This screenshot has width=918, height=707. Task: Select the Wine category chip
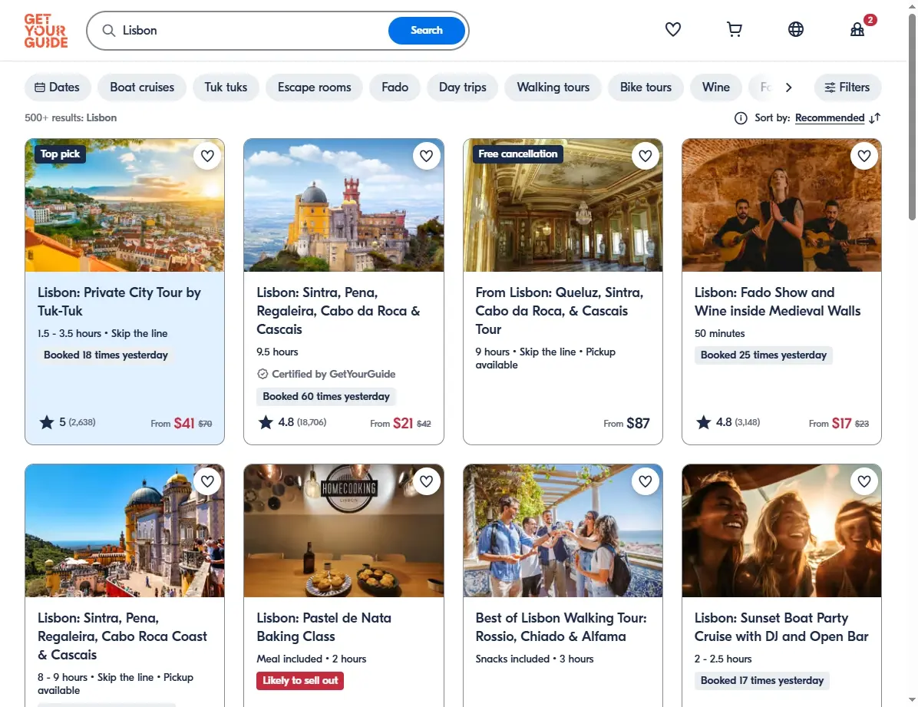tap(716, 88)
